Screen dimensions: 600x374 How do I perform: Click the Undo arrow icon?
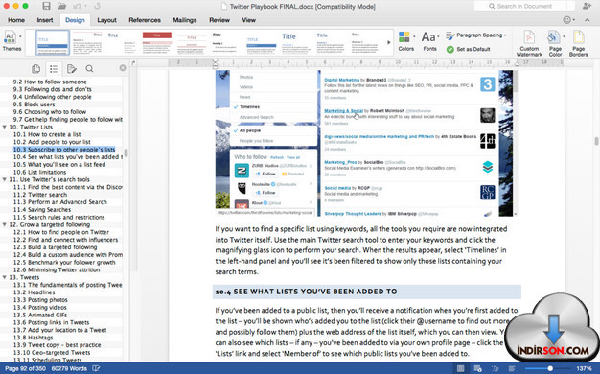coord(77,6)
